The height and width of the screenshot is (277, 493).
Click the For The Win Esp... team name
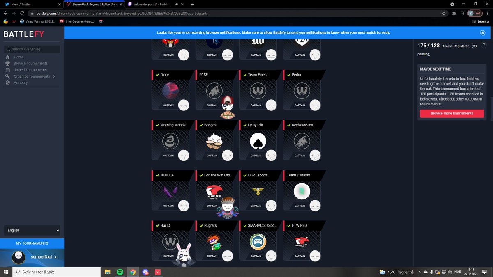(218, 175)
